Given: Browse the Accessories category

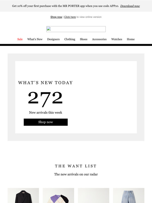Looking at the screenshot, I should (x=99, y=39).
